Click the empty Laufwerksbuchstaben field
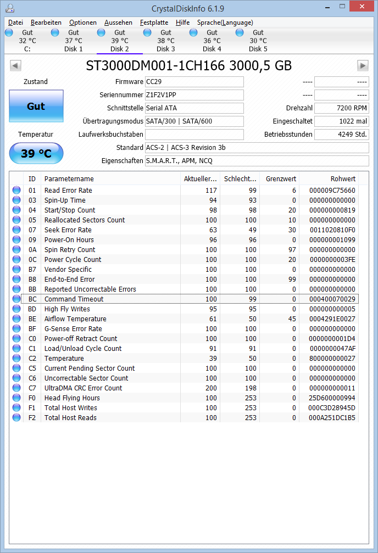378x553 pixels. [194, 135]
